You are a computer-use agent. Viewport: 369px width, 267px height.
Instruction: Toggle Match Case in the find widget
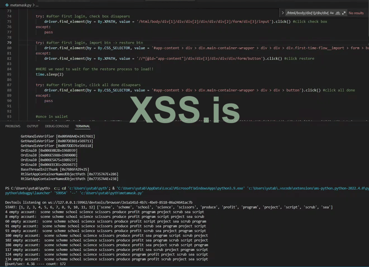331,13
